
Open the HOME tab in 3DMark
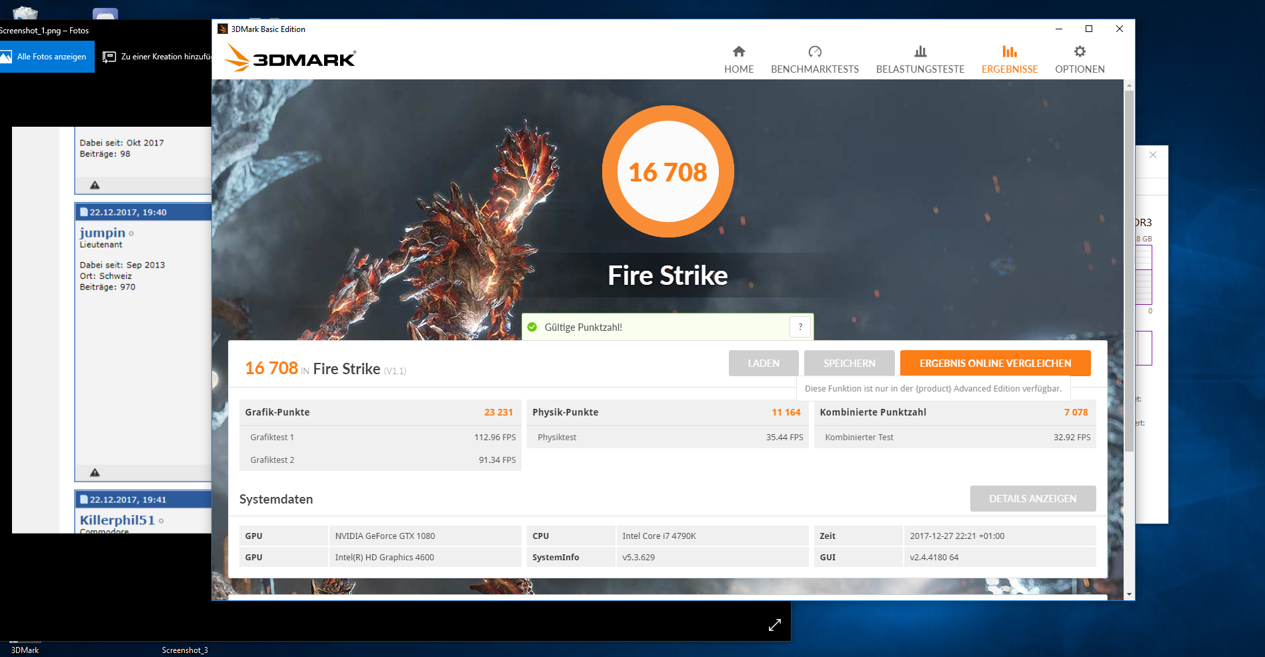(739, 60)
